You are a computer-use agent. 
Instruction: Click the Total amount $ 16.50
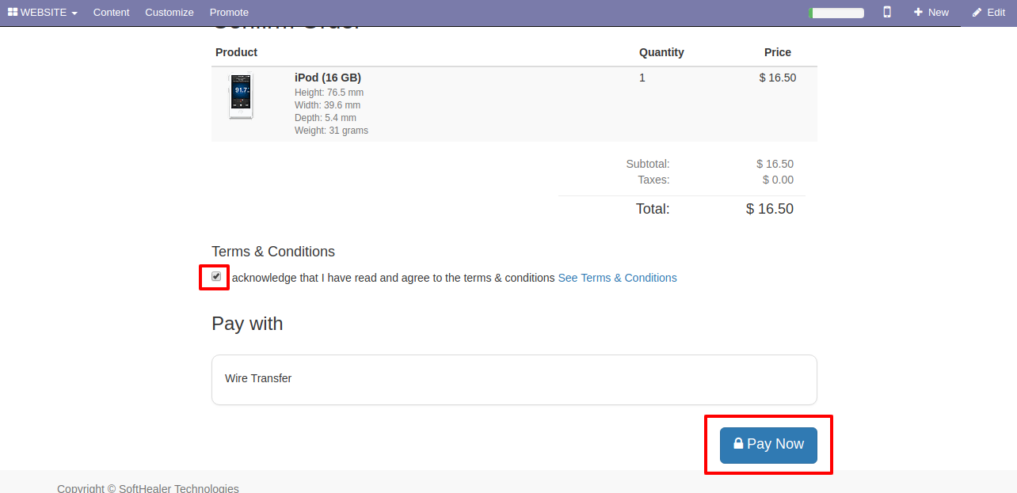[770, 209]
